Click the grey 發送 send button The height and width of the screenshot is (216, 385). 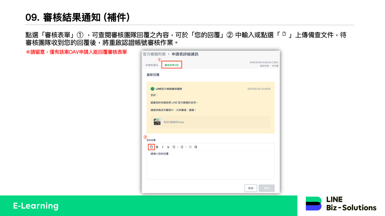coord(267,188)
